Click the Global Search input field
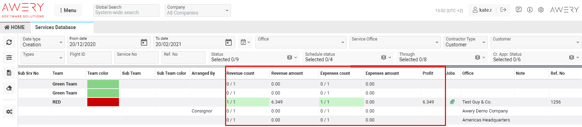The height and width of the screenshot is (127, 582). 126,10
